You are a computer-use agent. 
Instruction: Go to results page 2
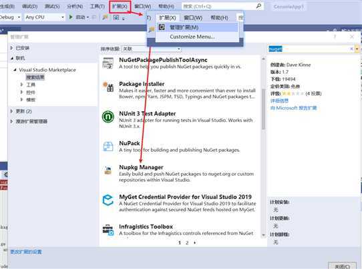coord(187,242)
